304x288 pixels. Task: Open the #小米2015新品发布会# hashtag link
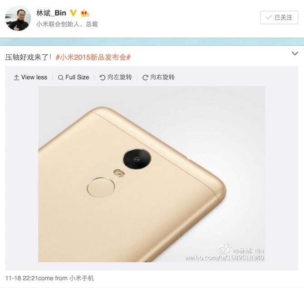pos(93,58)
